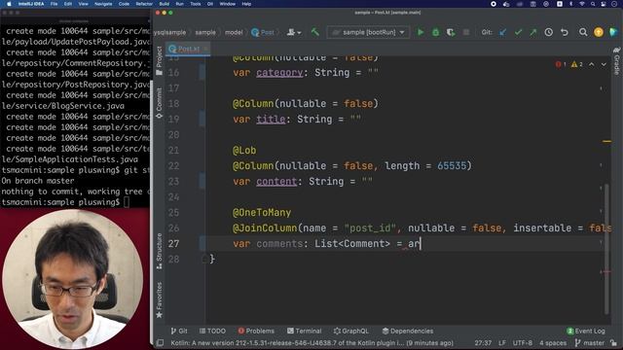623x350 pixels.
Task: Open the Structure tool window
Action: [160, 251]
